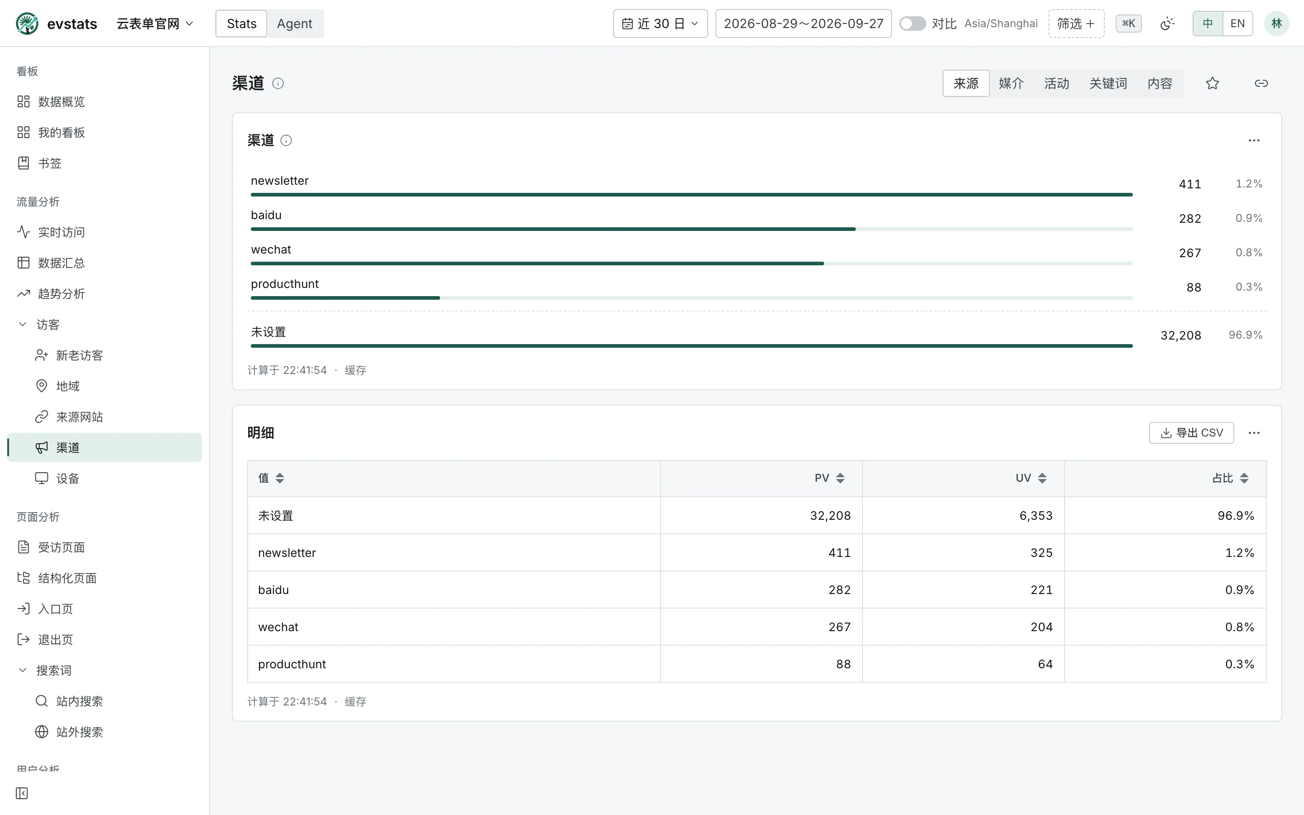Screen dimensions: 1304x815
Task: Open more options in 渠道 card
Action: pos(1254,141)
